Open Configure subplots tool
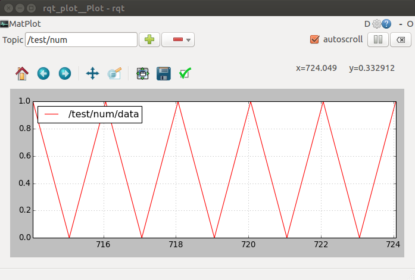The image size is (415, 280). point(142,73)
